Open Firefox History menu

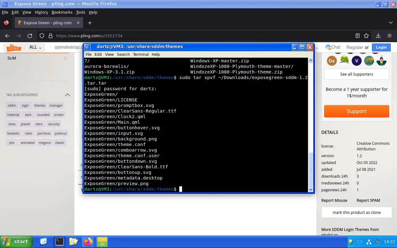pyautogui.click(x=41, y=12)
